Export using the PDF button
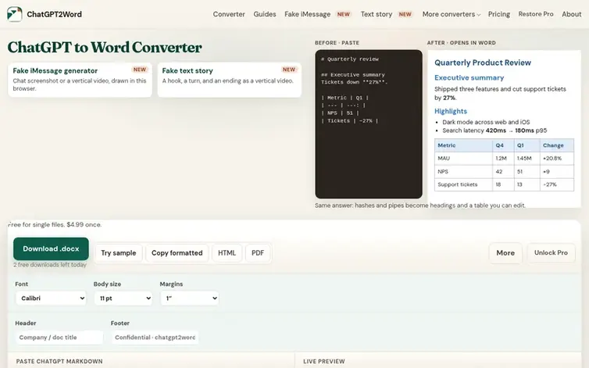This screenshot has width=589, height=368. coord(258,253)
